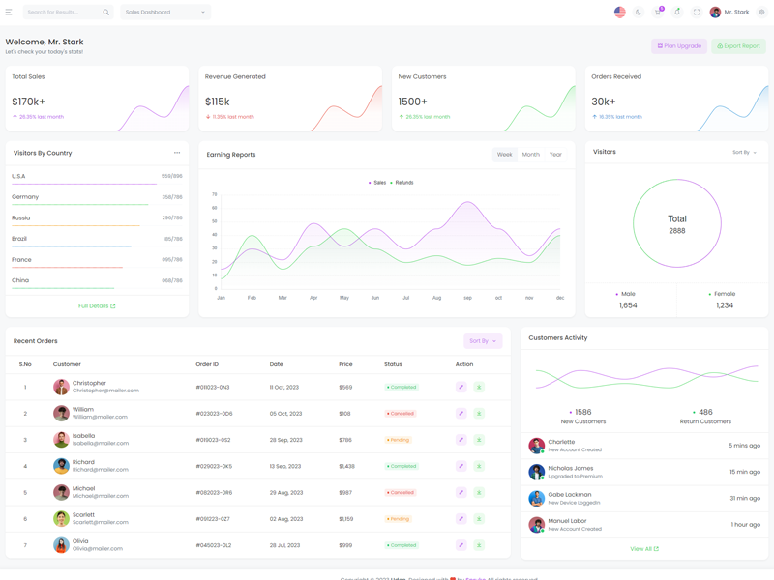Click the US flag language icon
Viewport: 774px width, 580px height.
pyautogui.click(x=620, y=13)
